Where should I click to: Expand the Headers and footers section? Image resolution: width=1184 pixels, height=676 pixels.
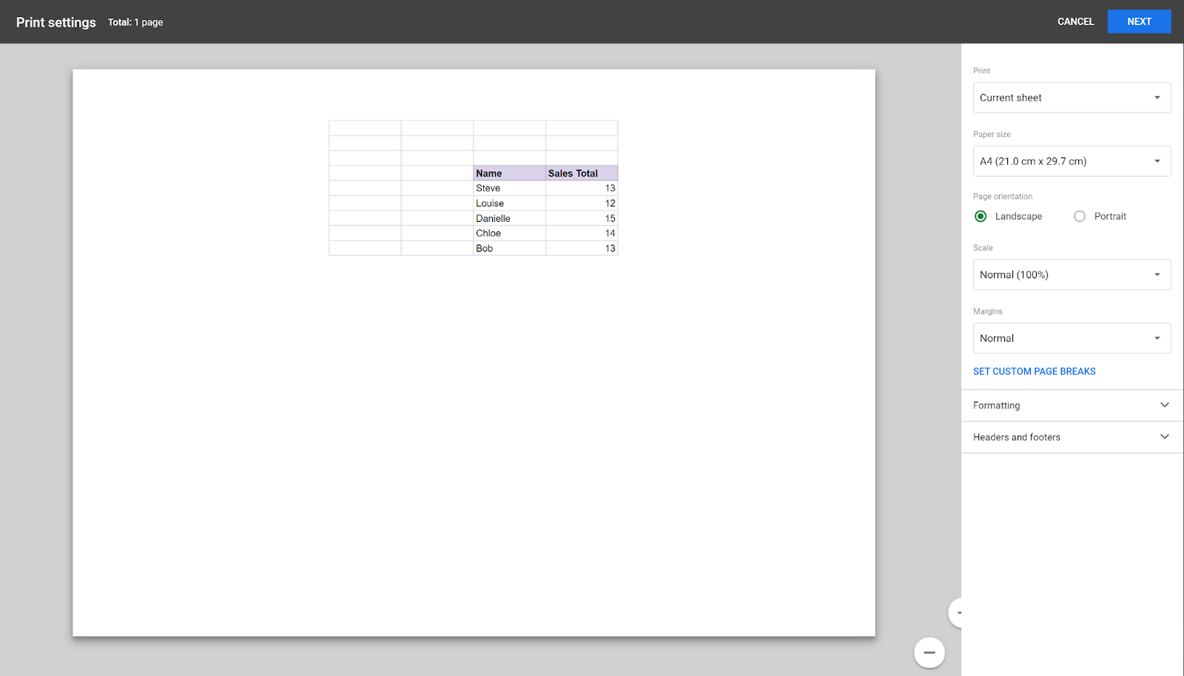pos(1072,437)
